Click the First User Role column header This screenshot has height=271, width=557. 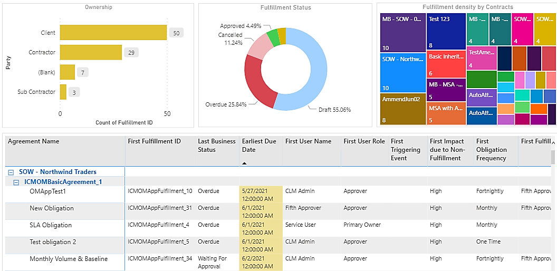364,141
